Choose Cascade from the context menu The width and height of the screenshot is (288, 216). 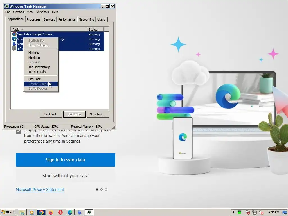tap(41, 62)
